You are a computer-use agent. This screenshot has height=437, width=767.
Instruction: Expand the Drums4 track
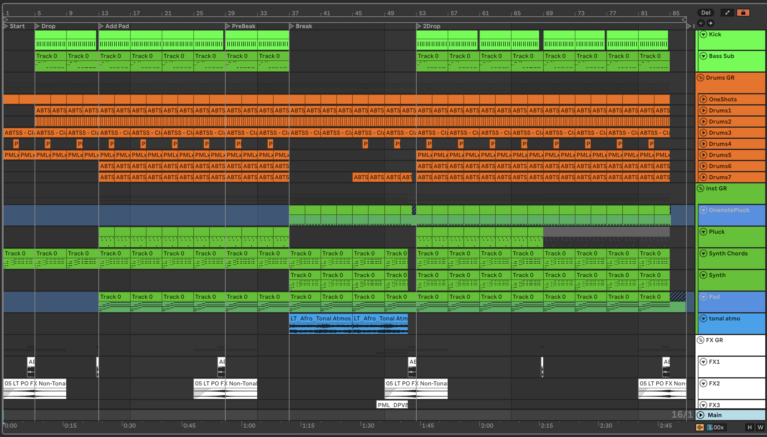click(x=703, y=144)
